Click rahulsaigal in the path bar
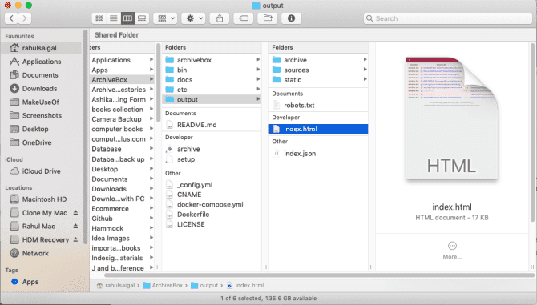The image size is (537, 305). click(115, 285)
